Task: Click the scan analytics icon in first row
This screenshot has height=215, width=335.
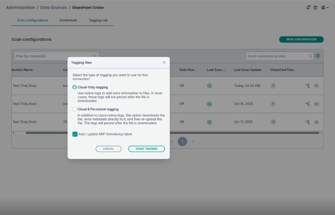Action: tap(308, 86)
